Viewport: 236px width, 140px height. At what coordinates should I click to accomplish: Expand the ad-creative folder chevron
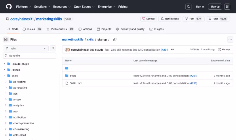coord(6,87)
